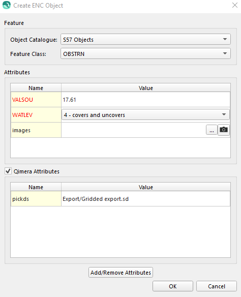Select the pickds name cell

(36, 199)
